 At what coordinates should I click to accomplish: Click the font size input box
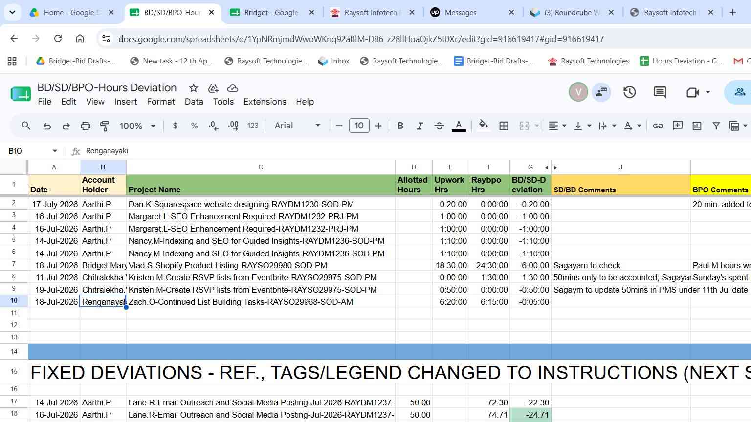[359, 126]
